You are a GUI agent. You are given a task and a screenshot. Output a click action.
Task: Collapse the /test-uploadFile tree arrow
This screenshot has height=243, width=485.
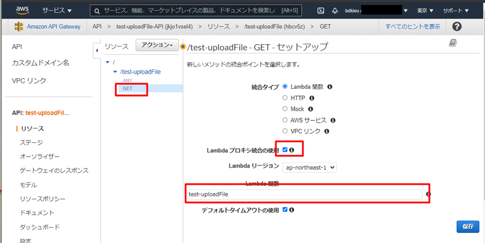115,72
